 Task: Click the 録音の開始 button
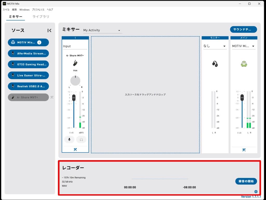click(x=246, y=181)
